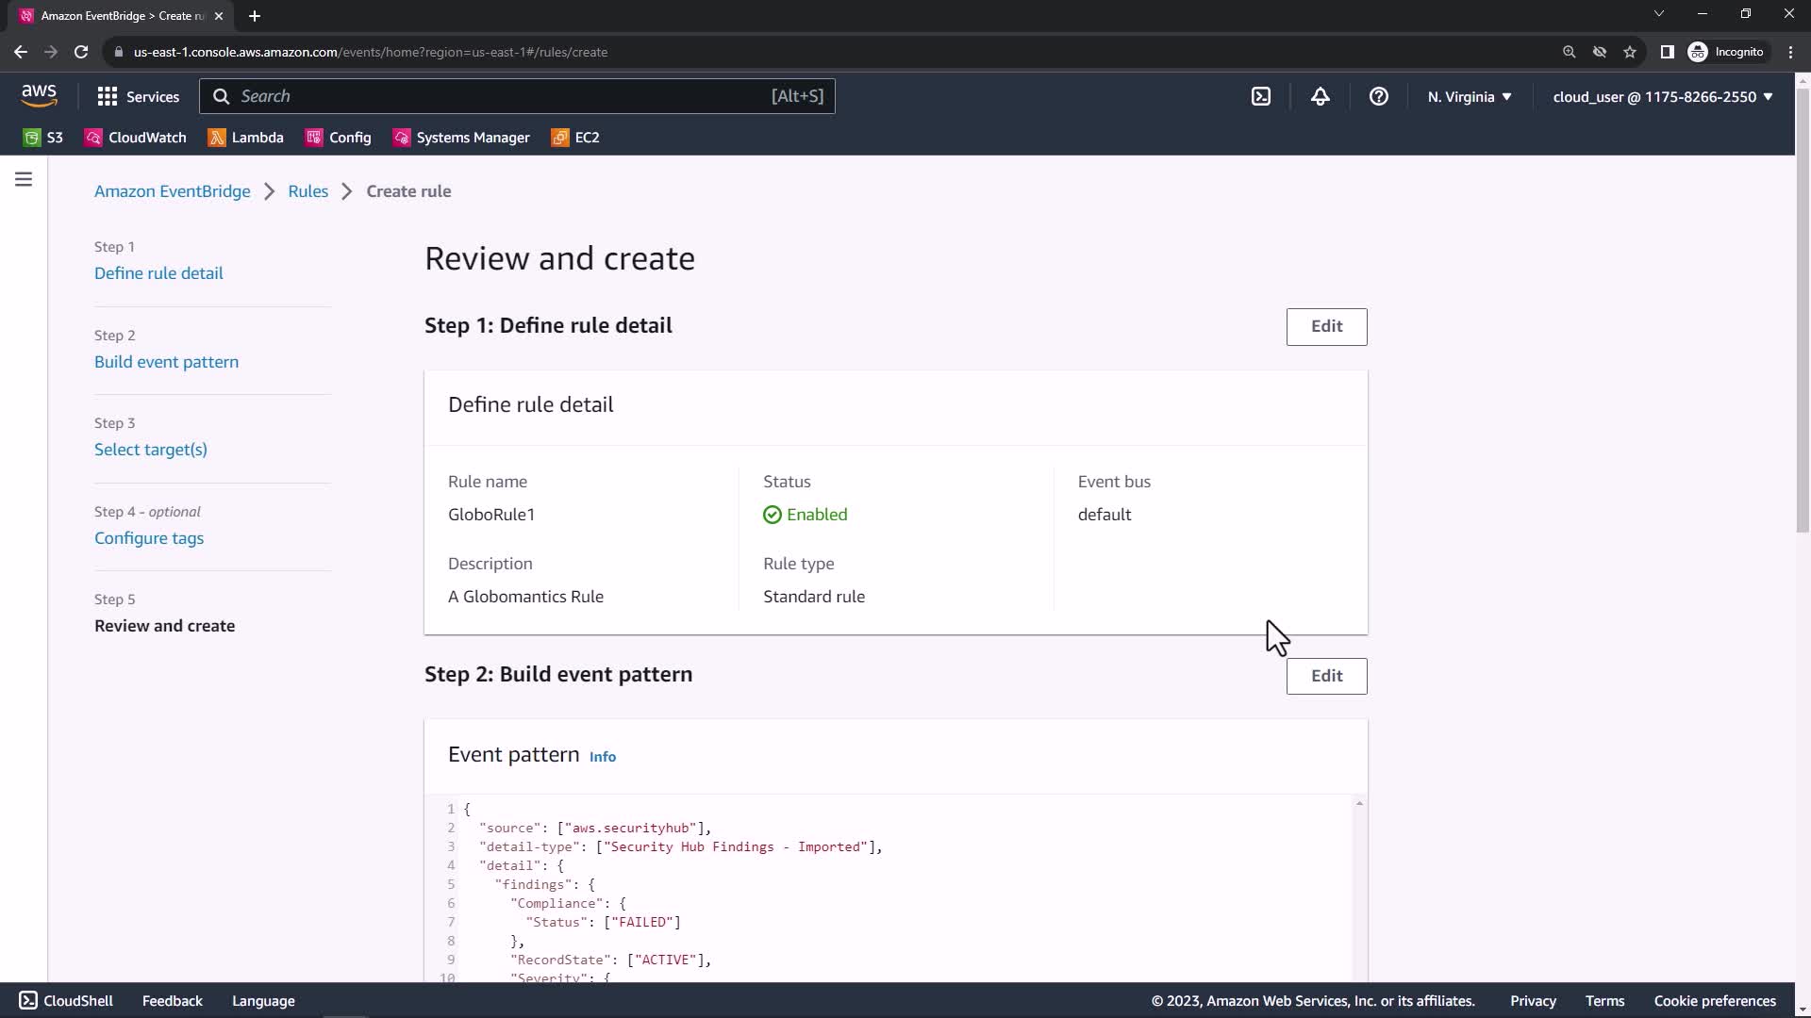Bookmark page with star icon
Viewport: 1811px width, 1018px height.
point(1629,52)
